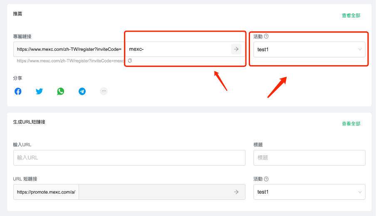This screenshot has width=376, height=216.
Task: Click the 專屬鏈接 register URL prefix box
Action: coord(69,49)
